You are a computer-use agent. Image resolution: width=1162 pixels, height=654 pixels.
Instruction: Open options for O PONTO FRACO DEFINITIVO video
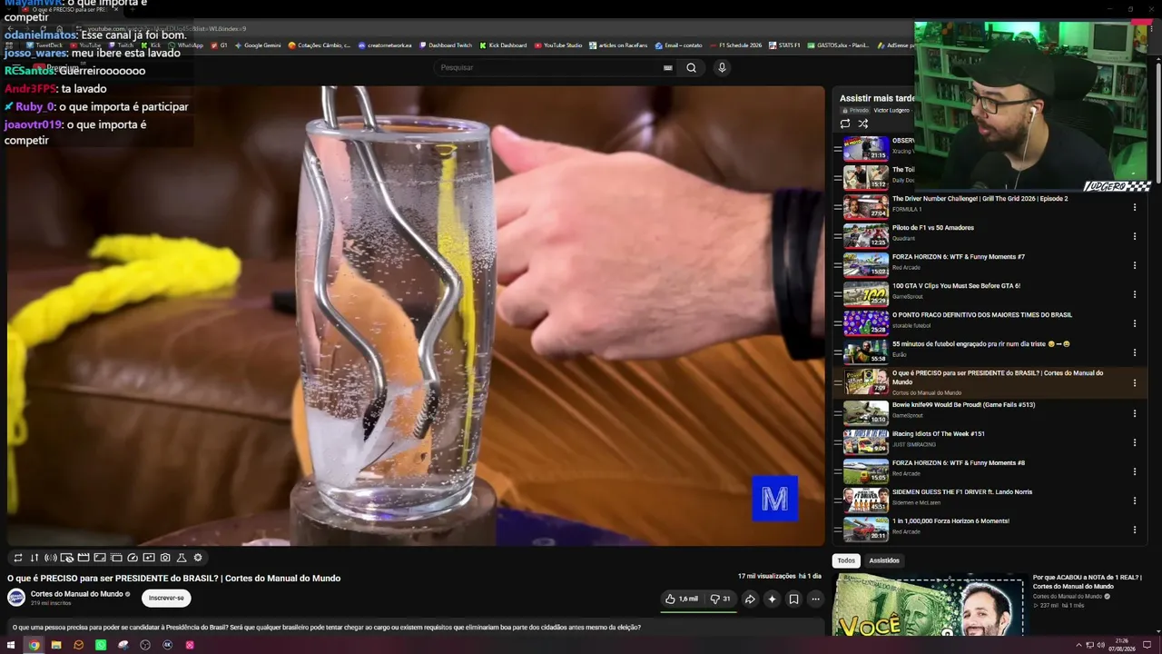click(1134, 323)
